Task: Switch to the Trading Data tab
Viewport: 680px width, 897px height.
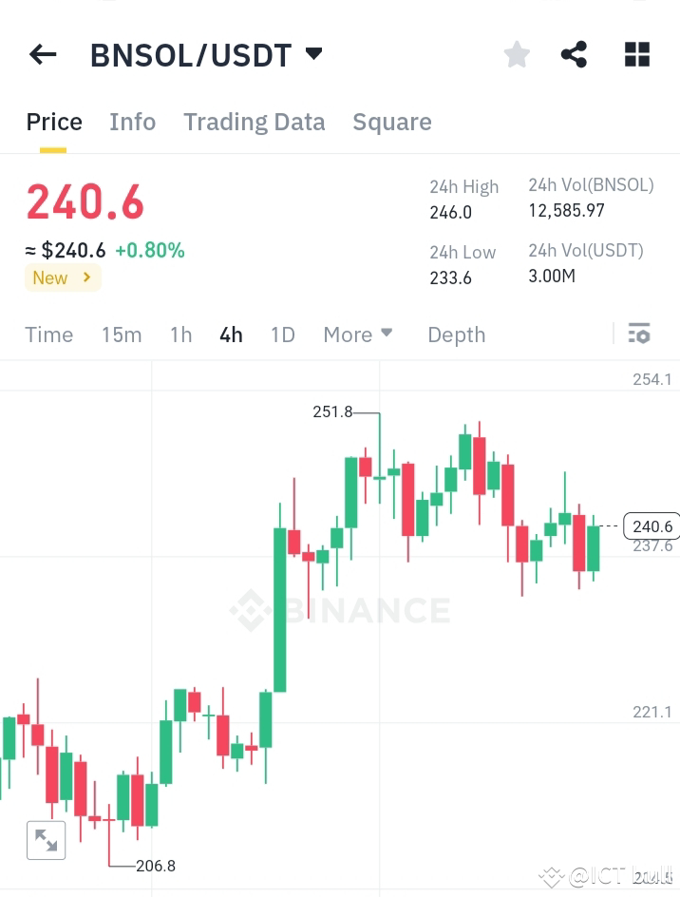Action: coord(254,122)
